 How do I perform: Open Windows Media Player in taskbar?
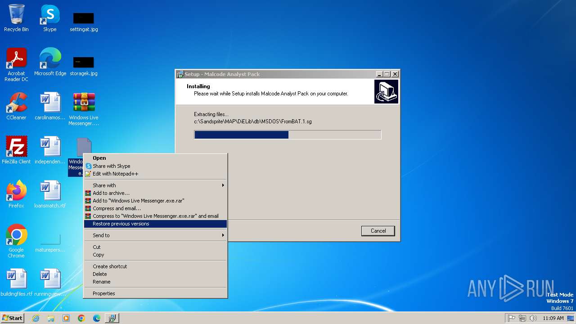point(66,318)
